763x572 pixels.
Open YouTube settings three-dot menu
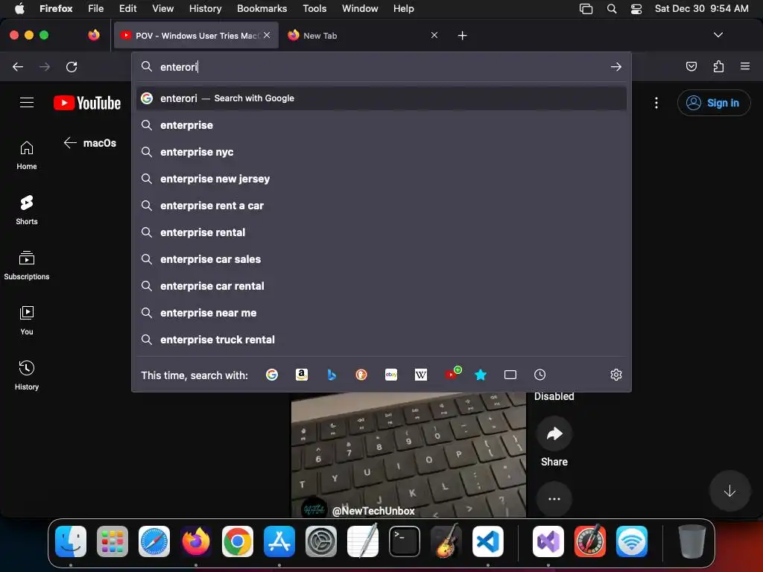point(656,103)
